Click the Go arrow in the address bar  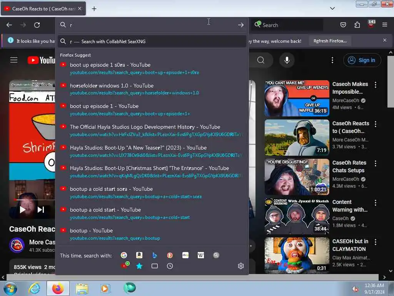click(x=241, y=25)
